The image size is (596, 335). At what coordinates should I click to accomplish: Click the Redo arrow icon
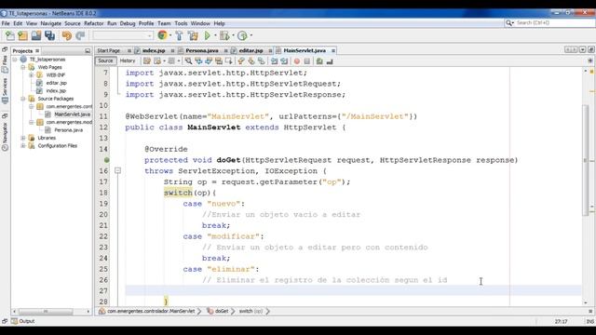click(x=80, y=35)
